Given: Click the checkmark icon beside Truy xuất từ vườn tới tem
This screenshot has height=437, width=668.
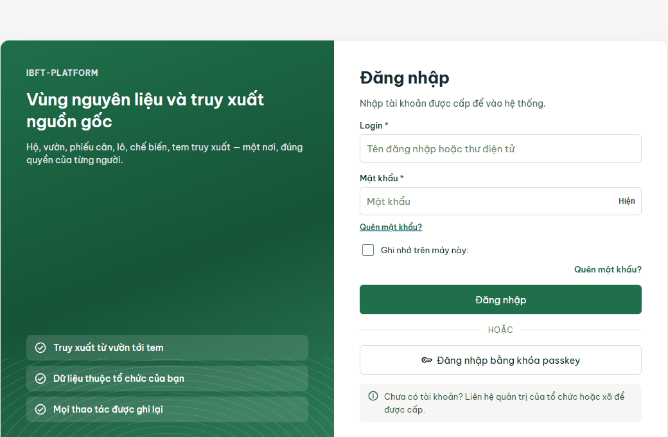Looking at the screenshot, I should pos(40,348).
